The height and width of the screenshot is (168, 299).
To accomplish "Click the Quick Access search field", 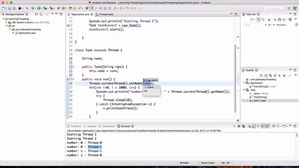I will (273, 8).
